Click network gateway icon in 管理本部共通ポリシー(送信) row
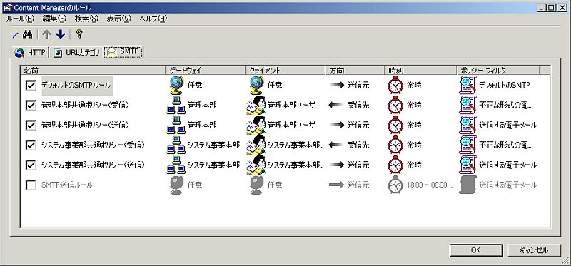Screen dimensions: 571x266 176,126
